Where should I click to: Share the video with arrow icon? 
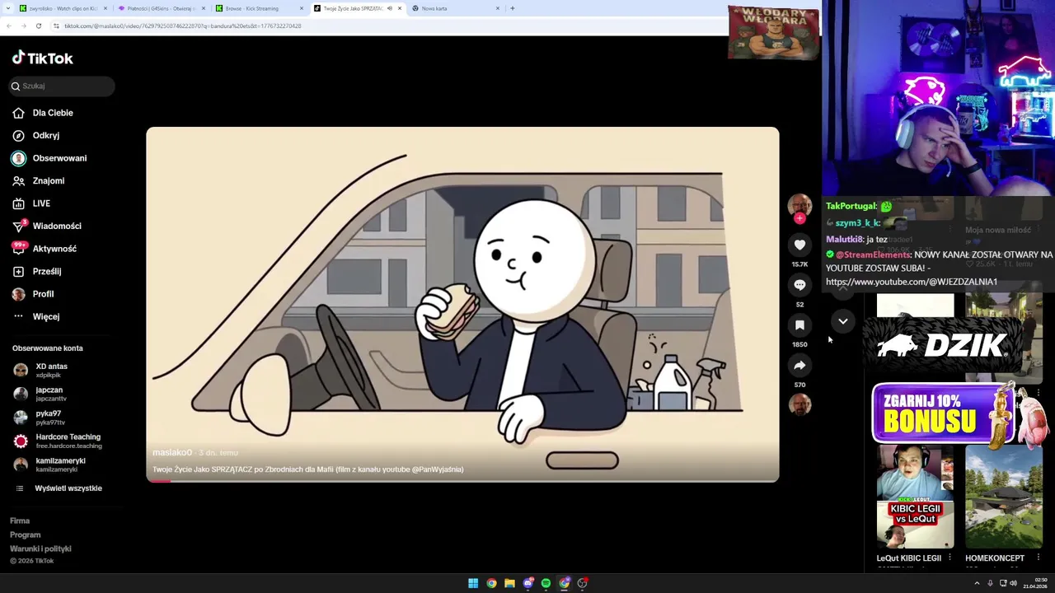point(799,365)
